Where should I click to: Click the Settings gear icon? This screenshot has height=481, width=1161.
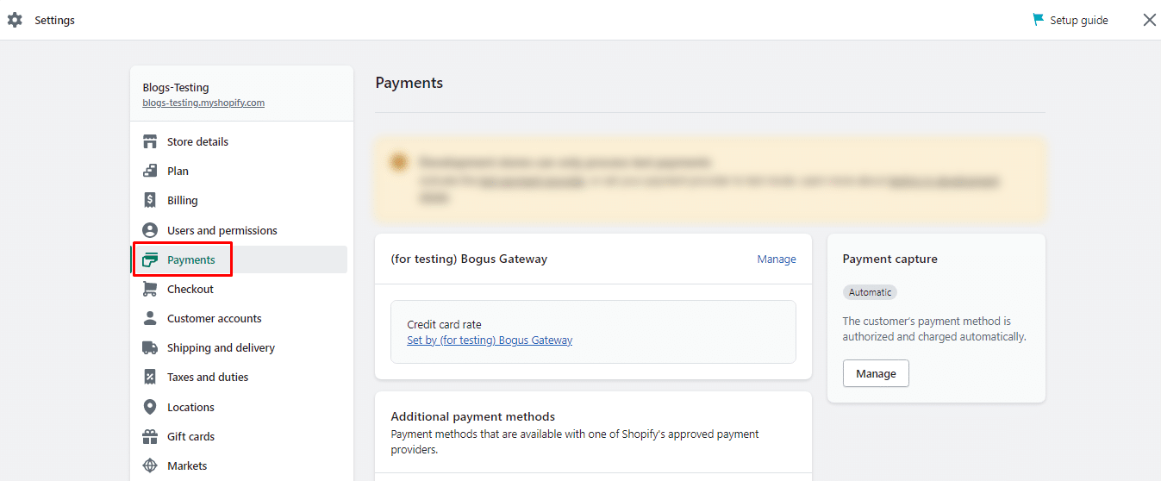coord(15,20)
